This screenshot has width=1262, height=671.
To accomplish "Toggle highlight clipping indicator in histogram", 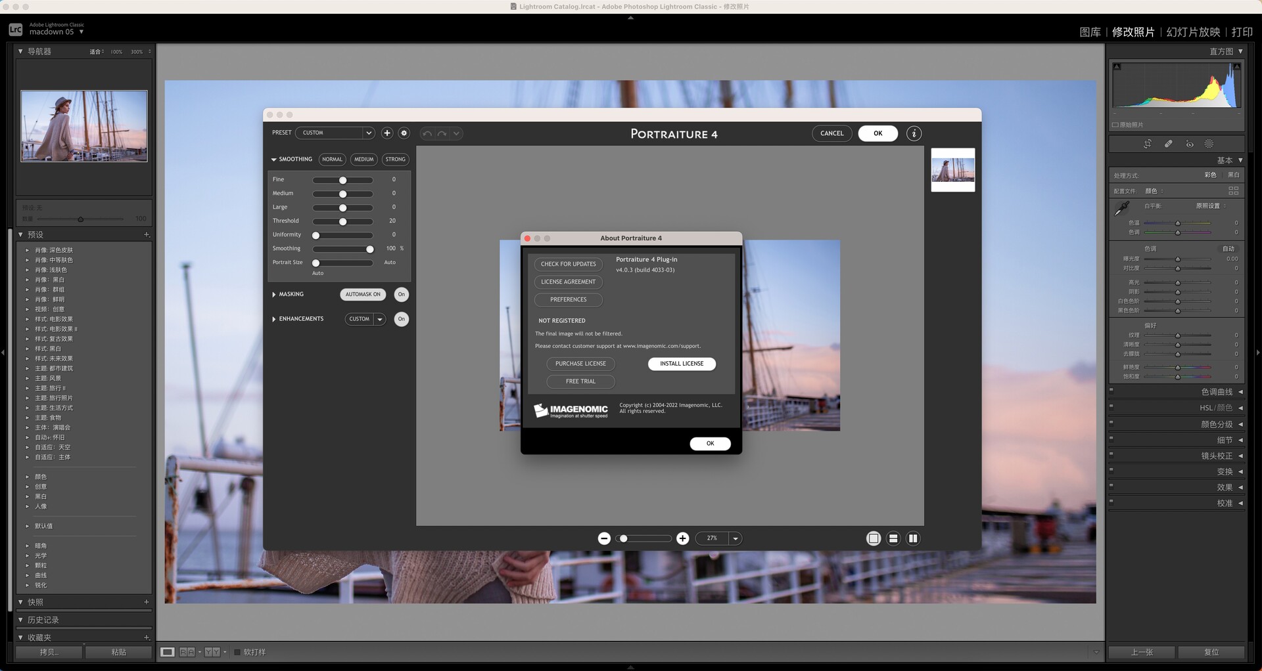I will tap(1237, 67).
